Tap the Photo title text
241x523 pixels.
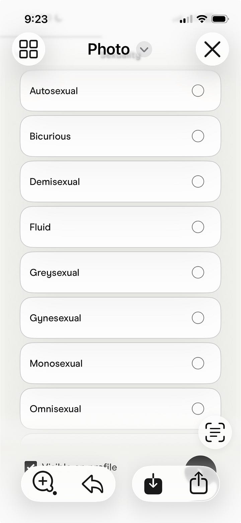coord(108,50)
